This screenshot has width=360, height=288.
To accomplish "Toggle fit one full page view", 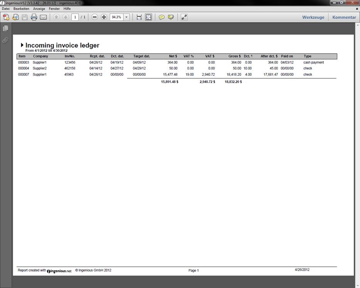I will click(x=149, y=17).
